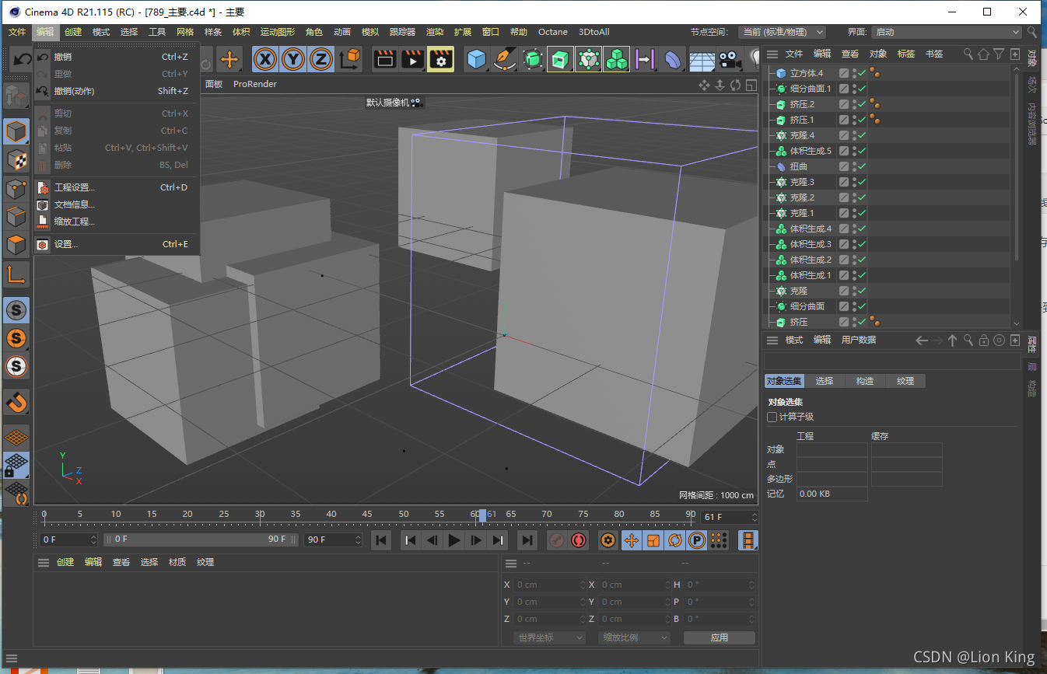Toggle the X axis lock button

tap(264, 59)
